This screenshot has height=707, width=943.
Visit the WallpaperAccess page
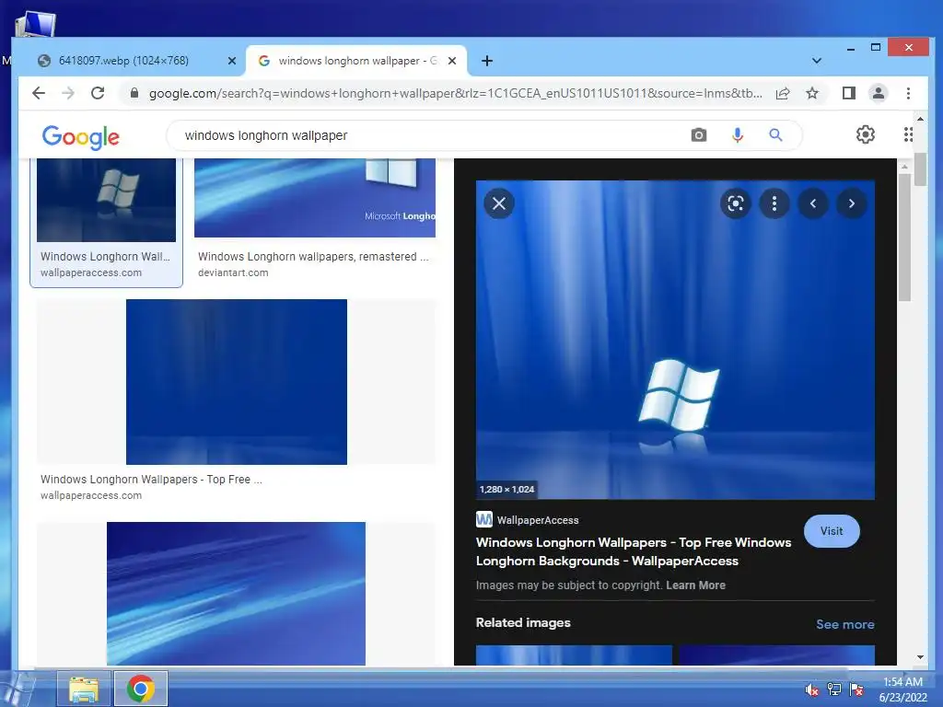pyautogui.click(x=832, y=531)
